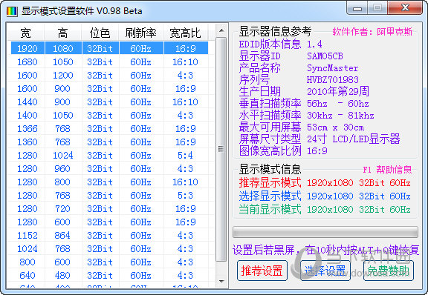Sort by the 宽高比 column header

[x=185, y=33]
